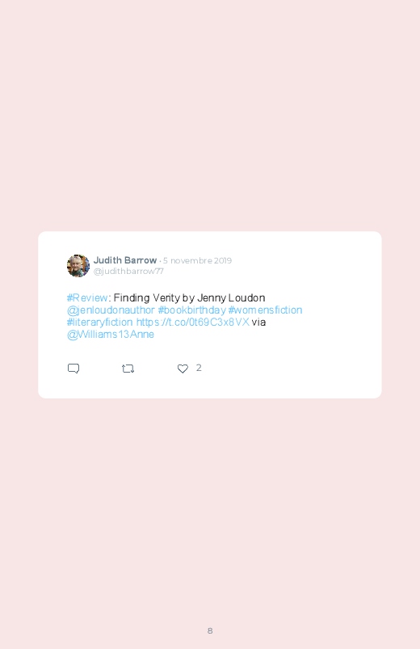The width and height of the screenshot is (420, 649).
Task: Open Judith Barrow's profile avatar
Action: point(78,265)
